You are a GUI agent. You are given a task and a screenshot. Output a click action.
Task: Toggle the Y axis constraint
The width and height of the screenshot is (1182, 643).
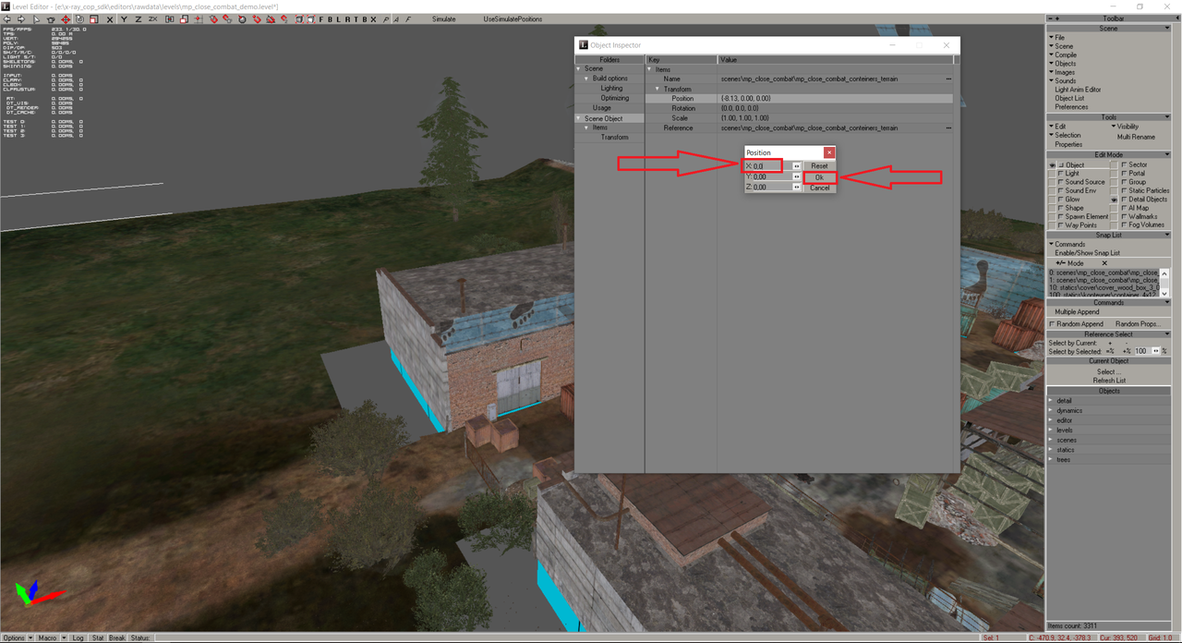pos(124,19)
